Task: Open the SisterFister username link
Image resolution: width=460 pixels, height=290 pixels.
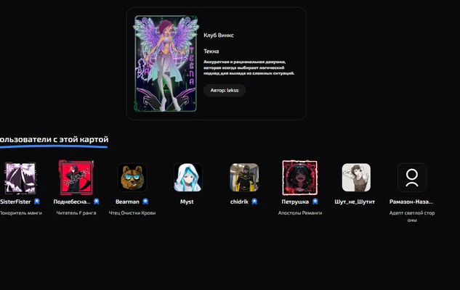Action: pyautogui.click(x=15, y=202)
